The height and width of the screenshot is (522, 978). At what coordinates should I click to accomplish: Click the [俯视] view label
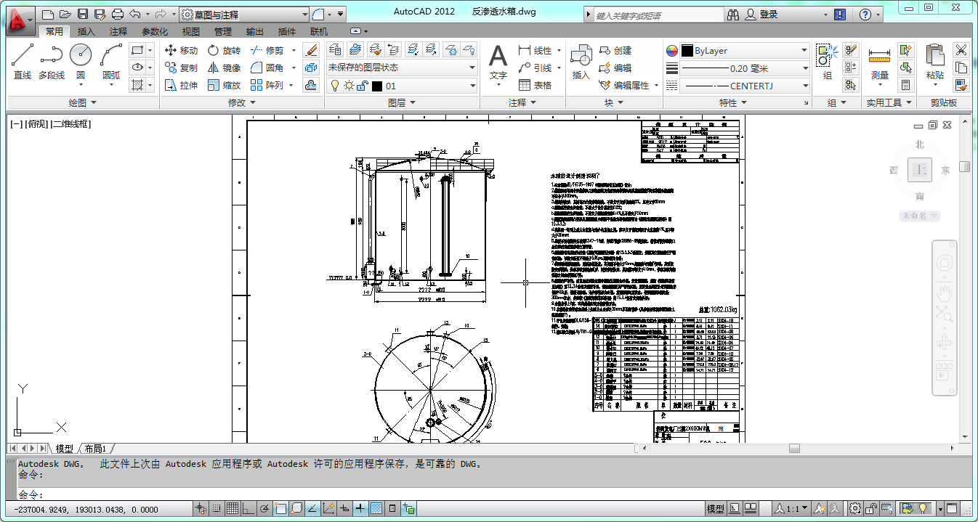36,124
